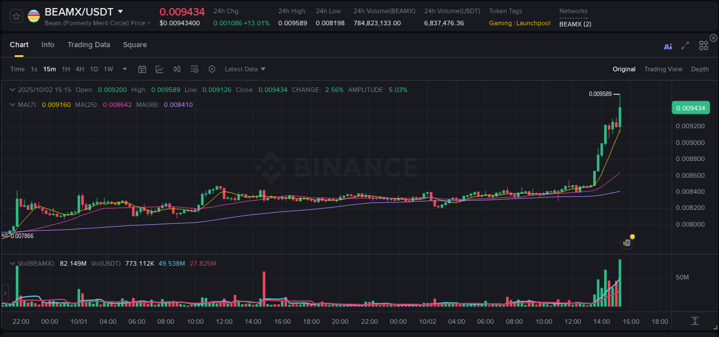Image resolution: width=719 pixels, height=337 pixels.
Task: Click the BEAMX (2) networks link
Action: [575, 24]
